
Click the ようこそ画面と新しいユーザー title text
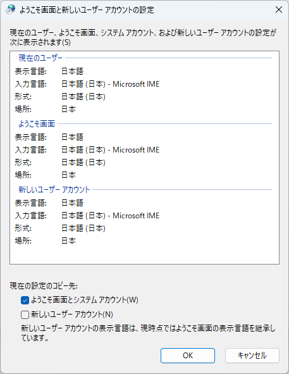pos(87,10)
